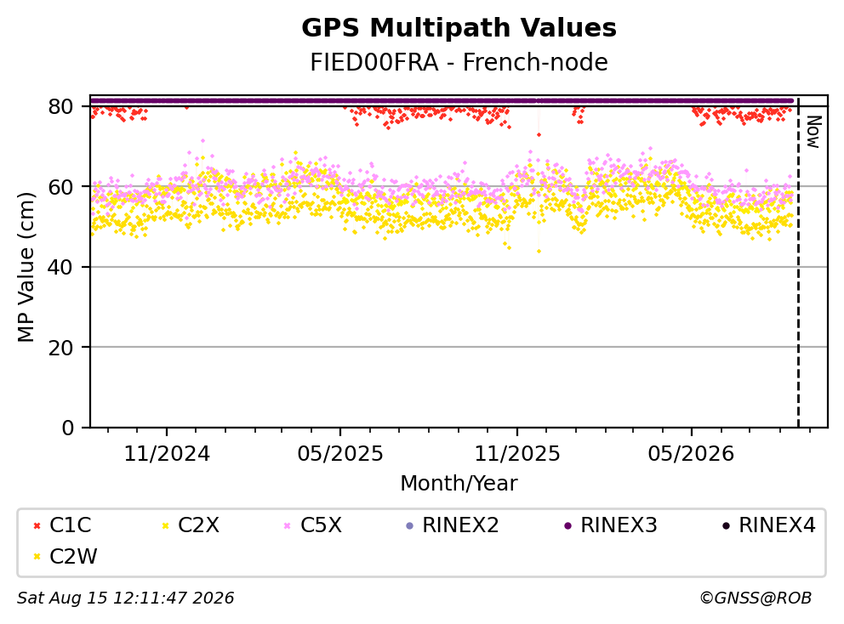Click the gold C2W legend marker

[37, 557]
